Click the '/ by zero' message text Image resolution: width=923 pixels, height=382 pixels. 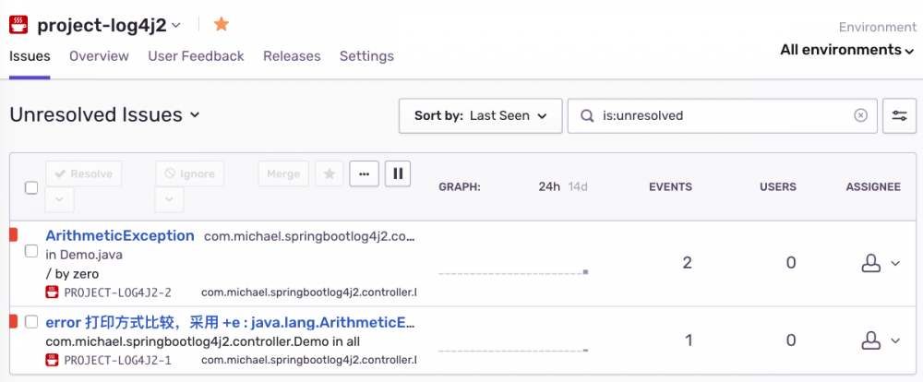72,274
